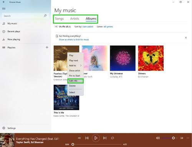Click the now playing album art thumbnail
Image resolution: width=192 pixels, height=147 pixels.
[7, 140]
